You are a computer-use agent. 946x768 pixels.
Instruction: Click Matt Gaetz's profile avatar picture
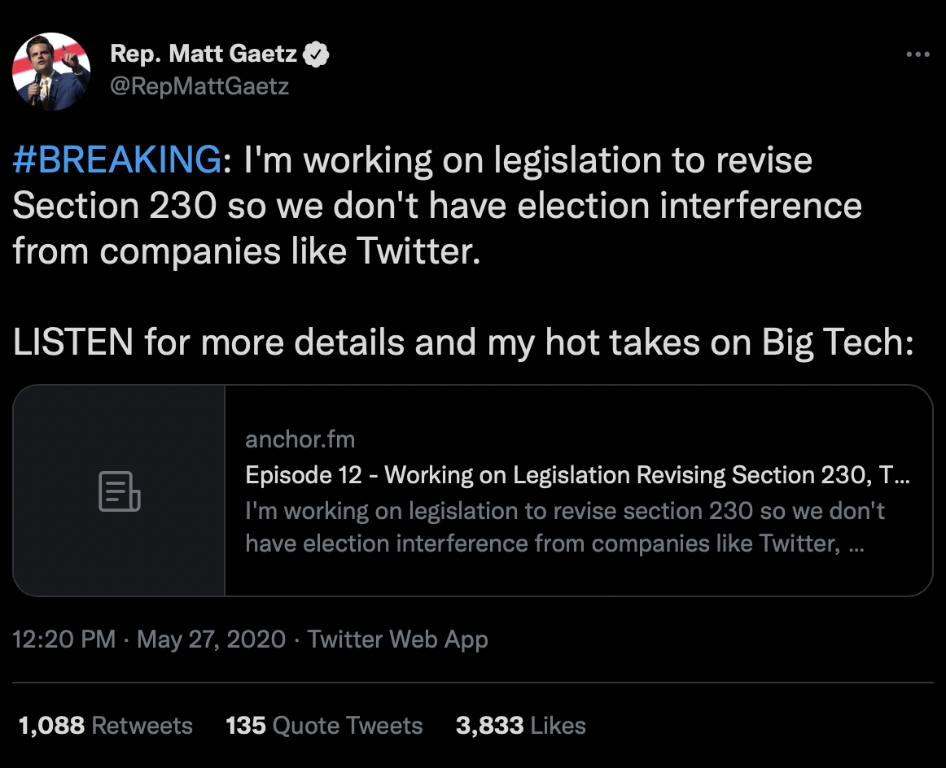50,72
